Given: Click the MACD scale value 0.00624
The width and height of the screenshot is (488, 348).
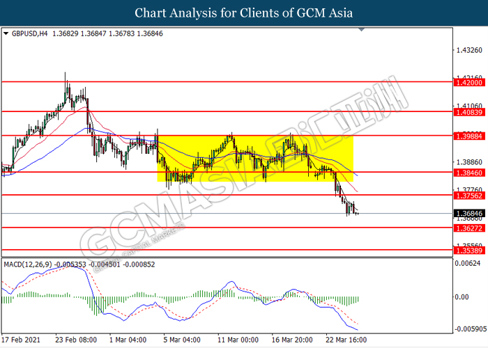Looking at the screenshot, I should (468, 264).
